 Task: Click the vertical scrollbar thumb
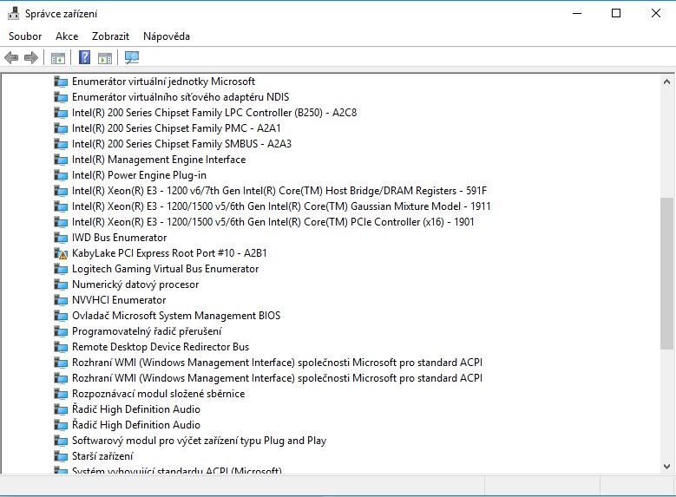pyautogui.click(x=666, y=271)
